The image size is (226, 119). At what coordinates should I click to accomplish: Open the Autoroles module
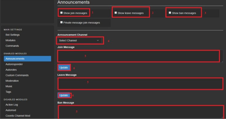11,70
